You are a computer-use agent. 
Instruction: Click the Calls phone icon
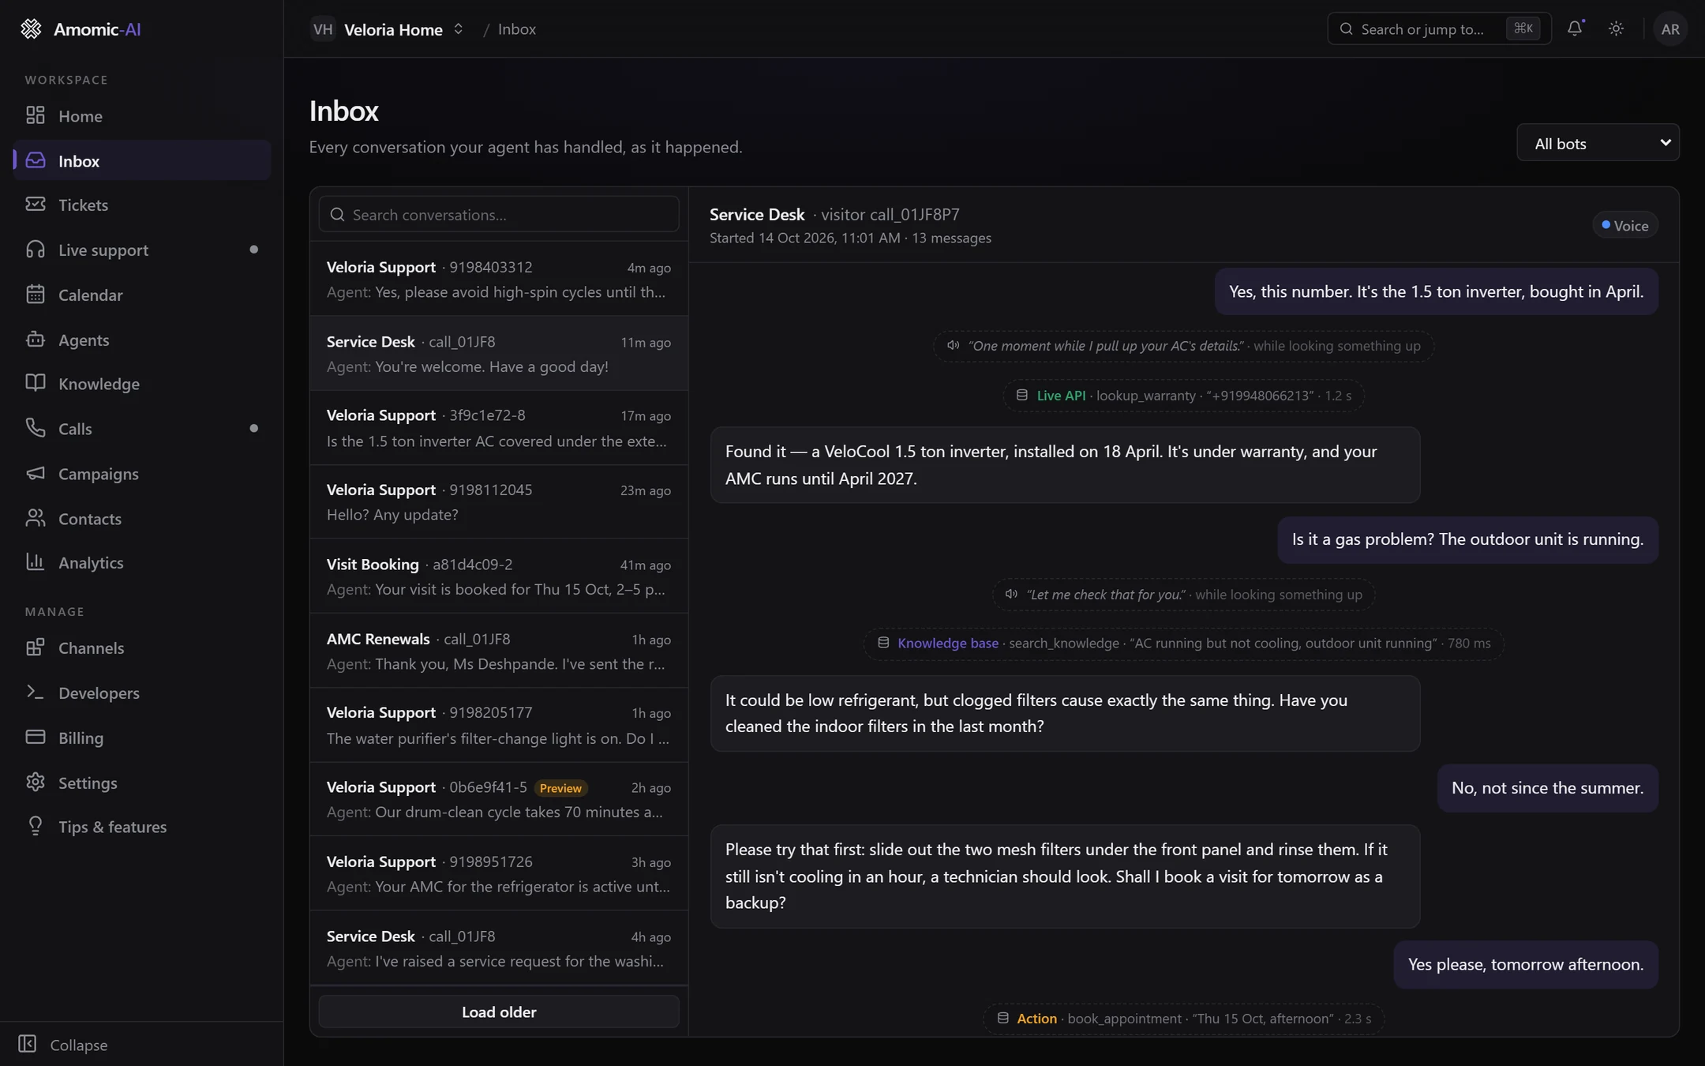36,429
